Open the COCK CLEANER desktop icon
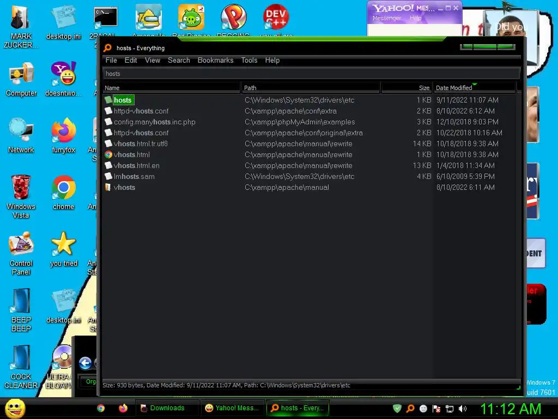 [21, 367]
